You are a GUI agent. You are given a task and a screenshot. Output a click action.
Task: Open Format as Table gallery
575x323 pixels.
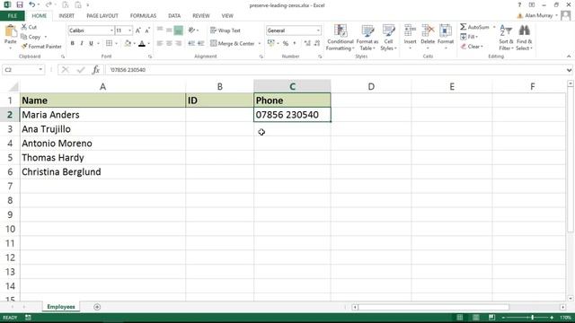[367, 38]
